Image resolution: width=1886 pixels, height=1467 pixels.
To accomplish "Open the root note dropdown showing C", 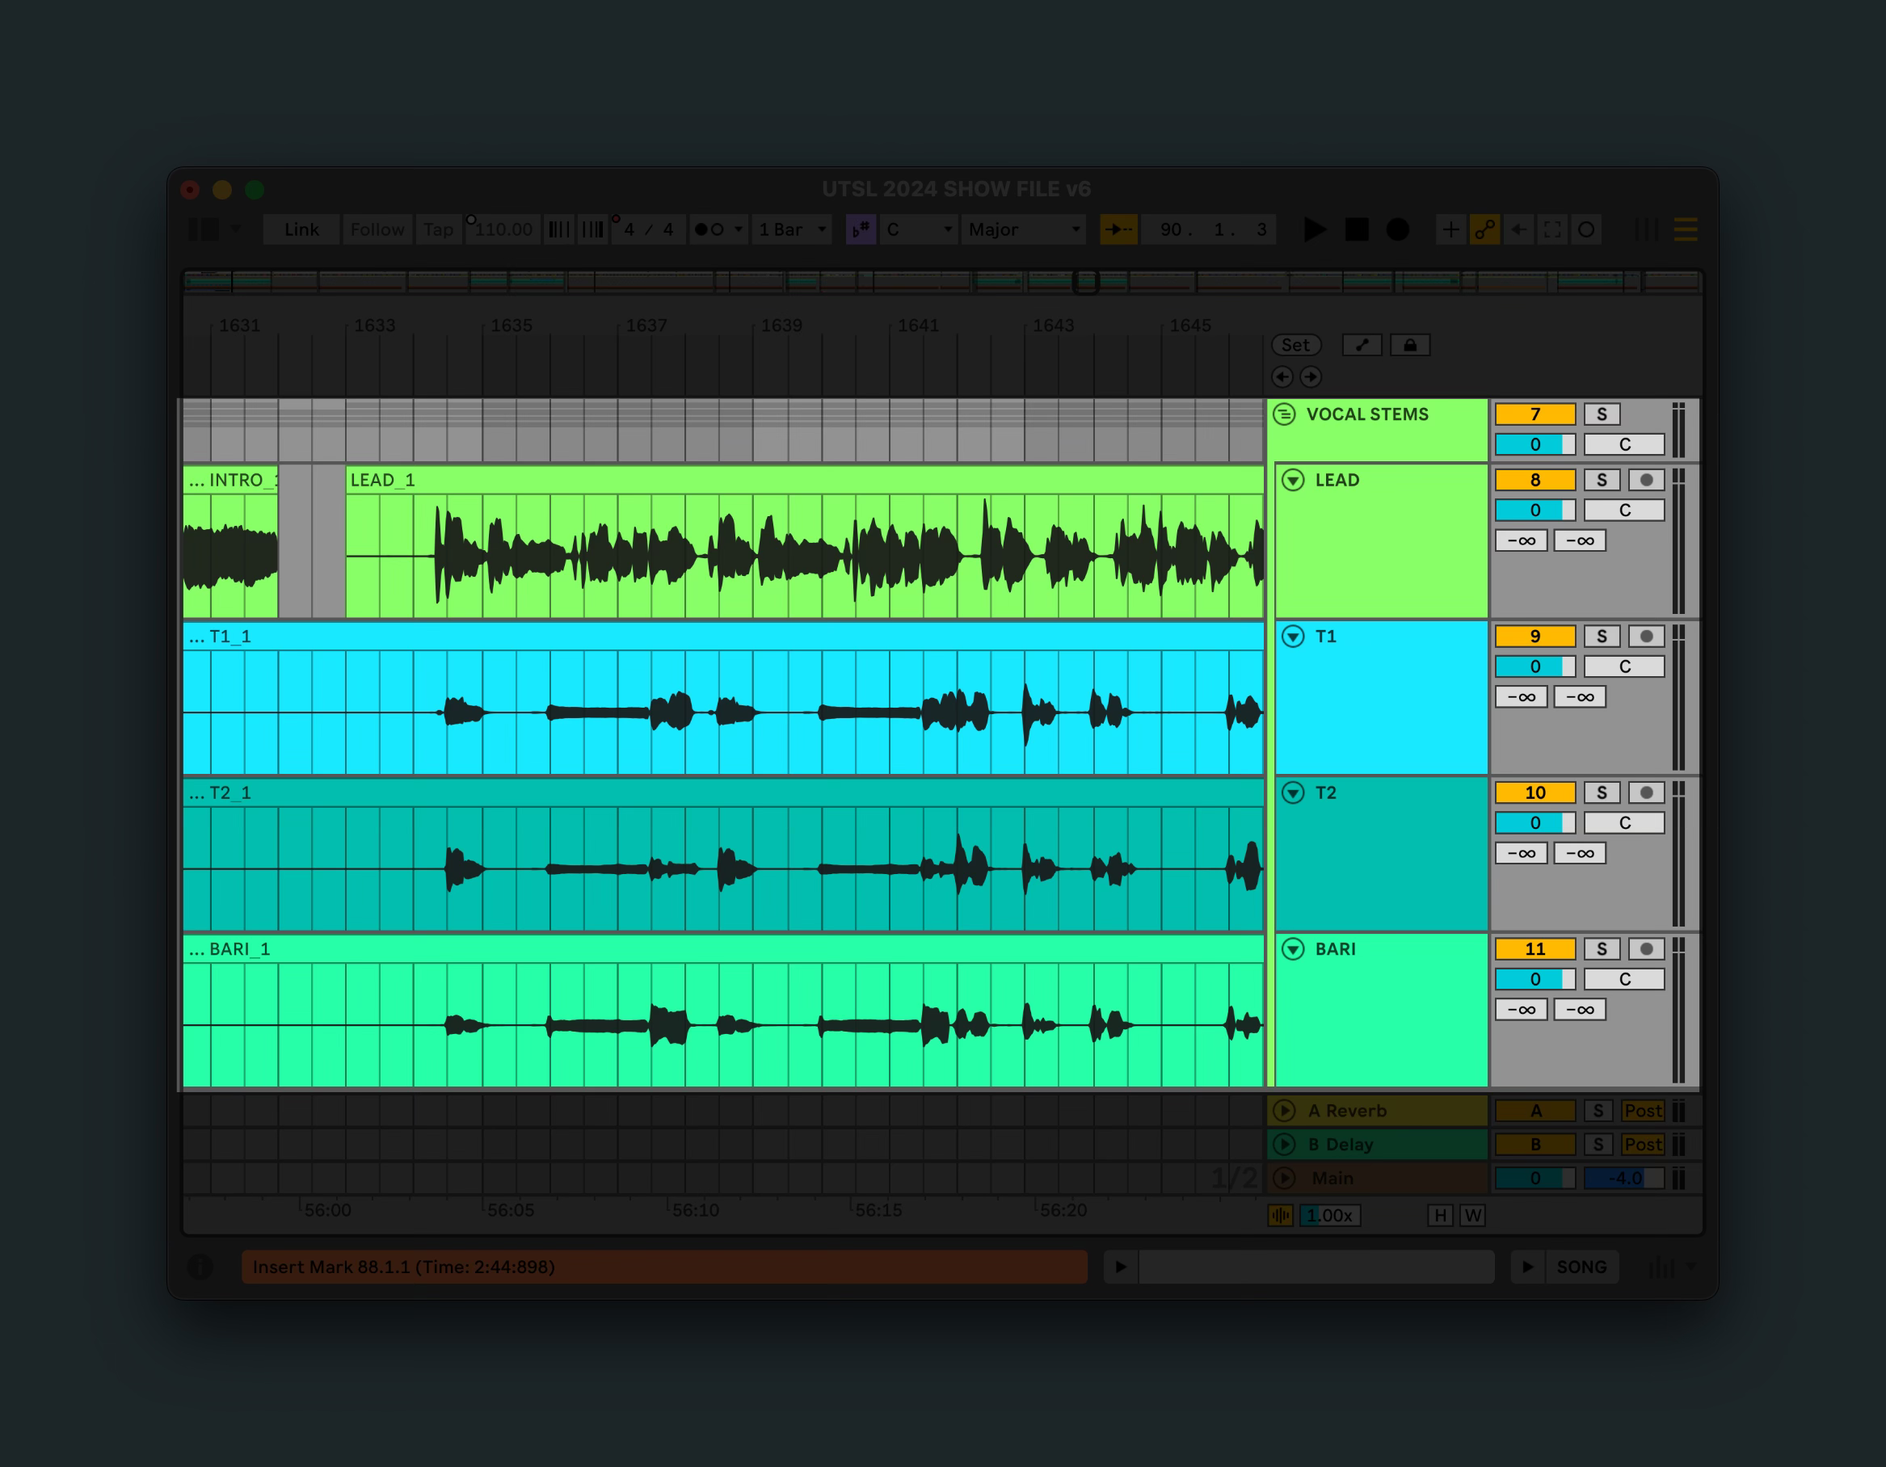I will click(919, 229).
